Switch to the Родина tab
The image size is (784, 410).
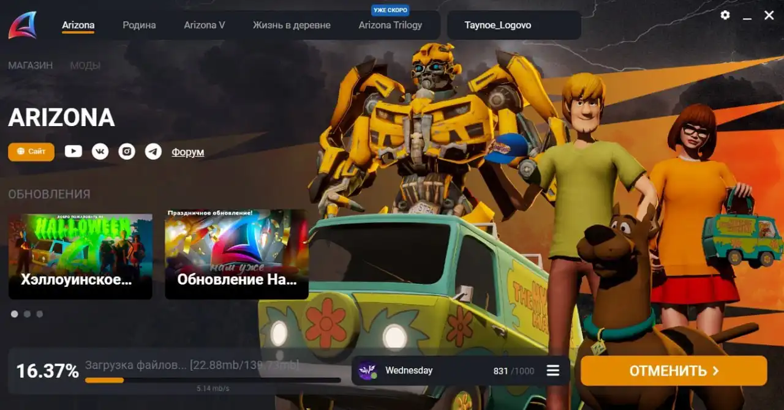pos(139,25)
